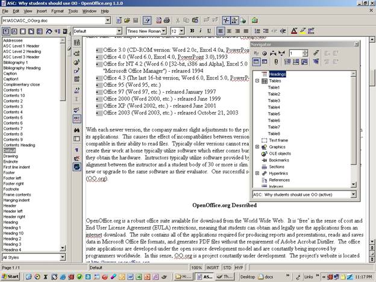Open the file path URL dropdown
376x282 pixels.
108,20
